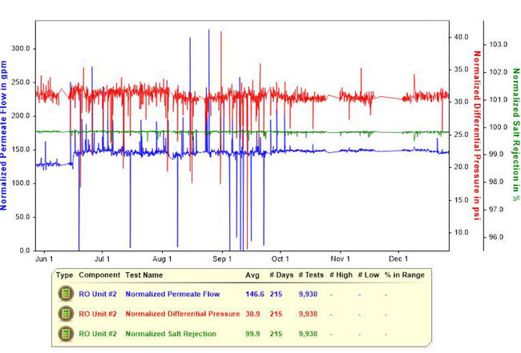This screenshot has width=521, height=353.
Task: Click the % in Range column header
Action: [x=403, y=275]
